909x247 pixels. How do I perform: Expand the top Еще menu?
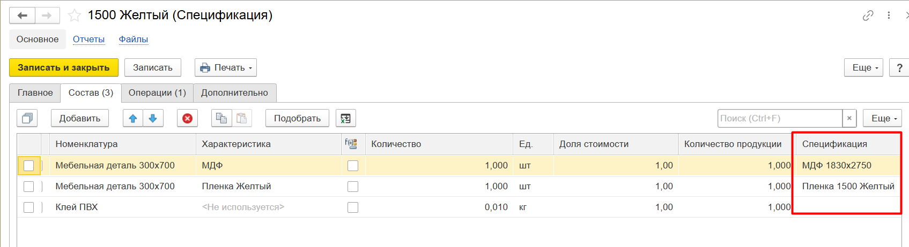tap(863, 67)
